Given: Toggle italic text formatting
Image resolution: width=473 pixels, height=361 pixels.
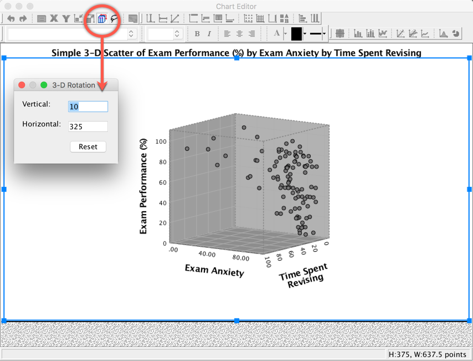Looking at the screenshot, I should point(209,34).
